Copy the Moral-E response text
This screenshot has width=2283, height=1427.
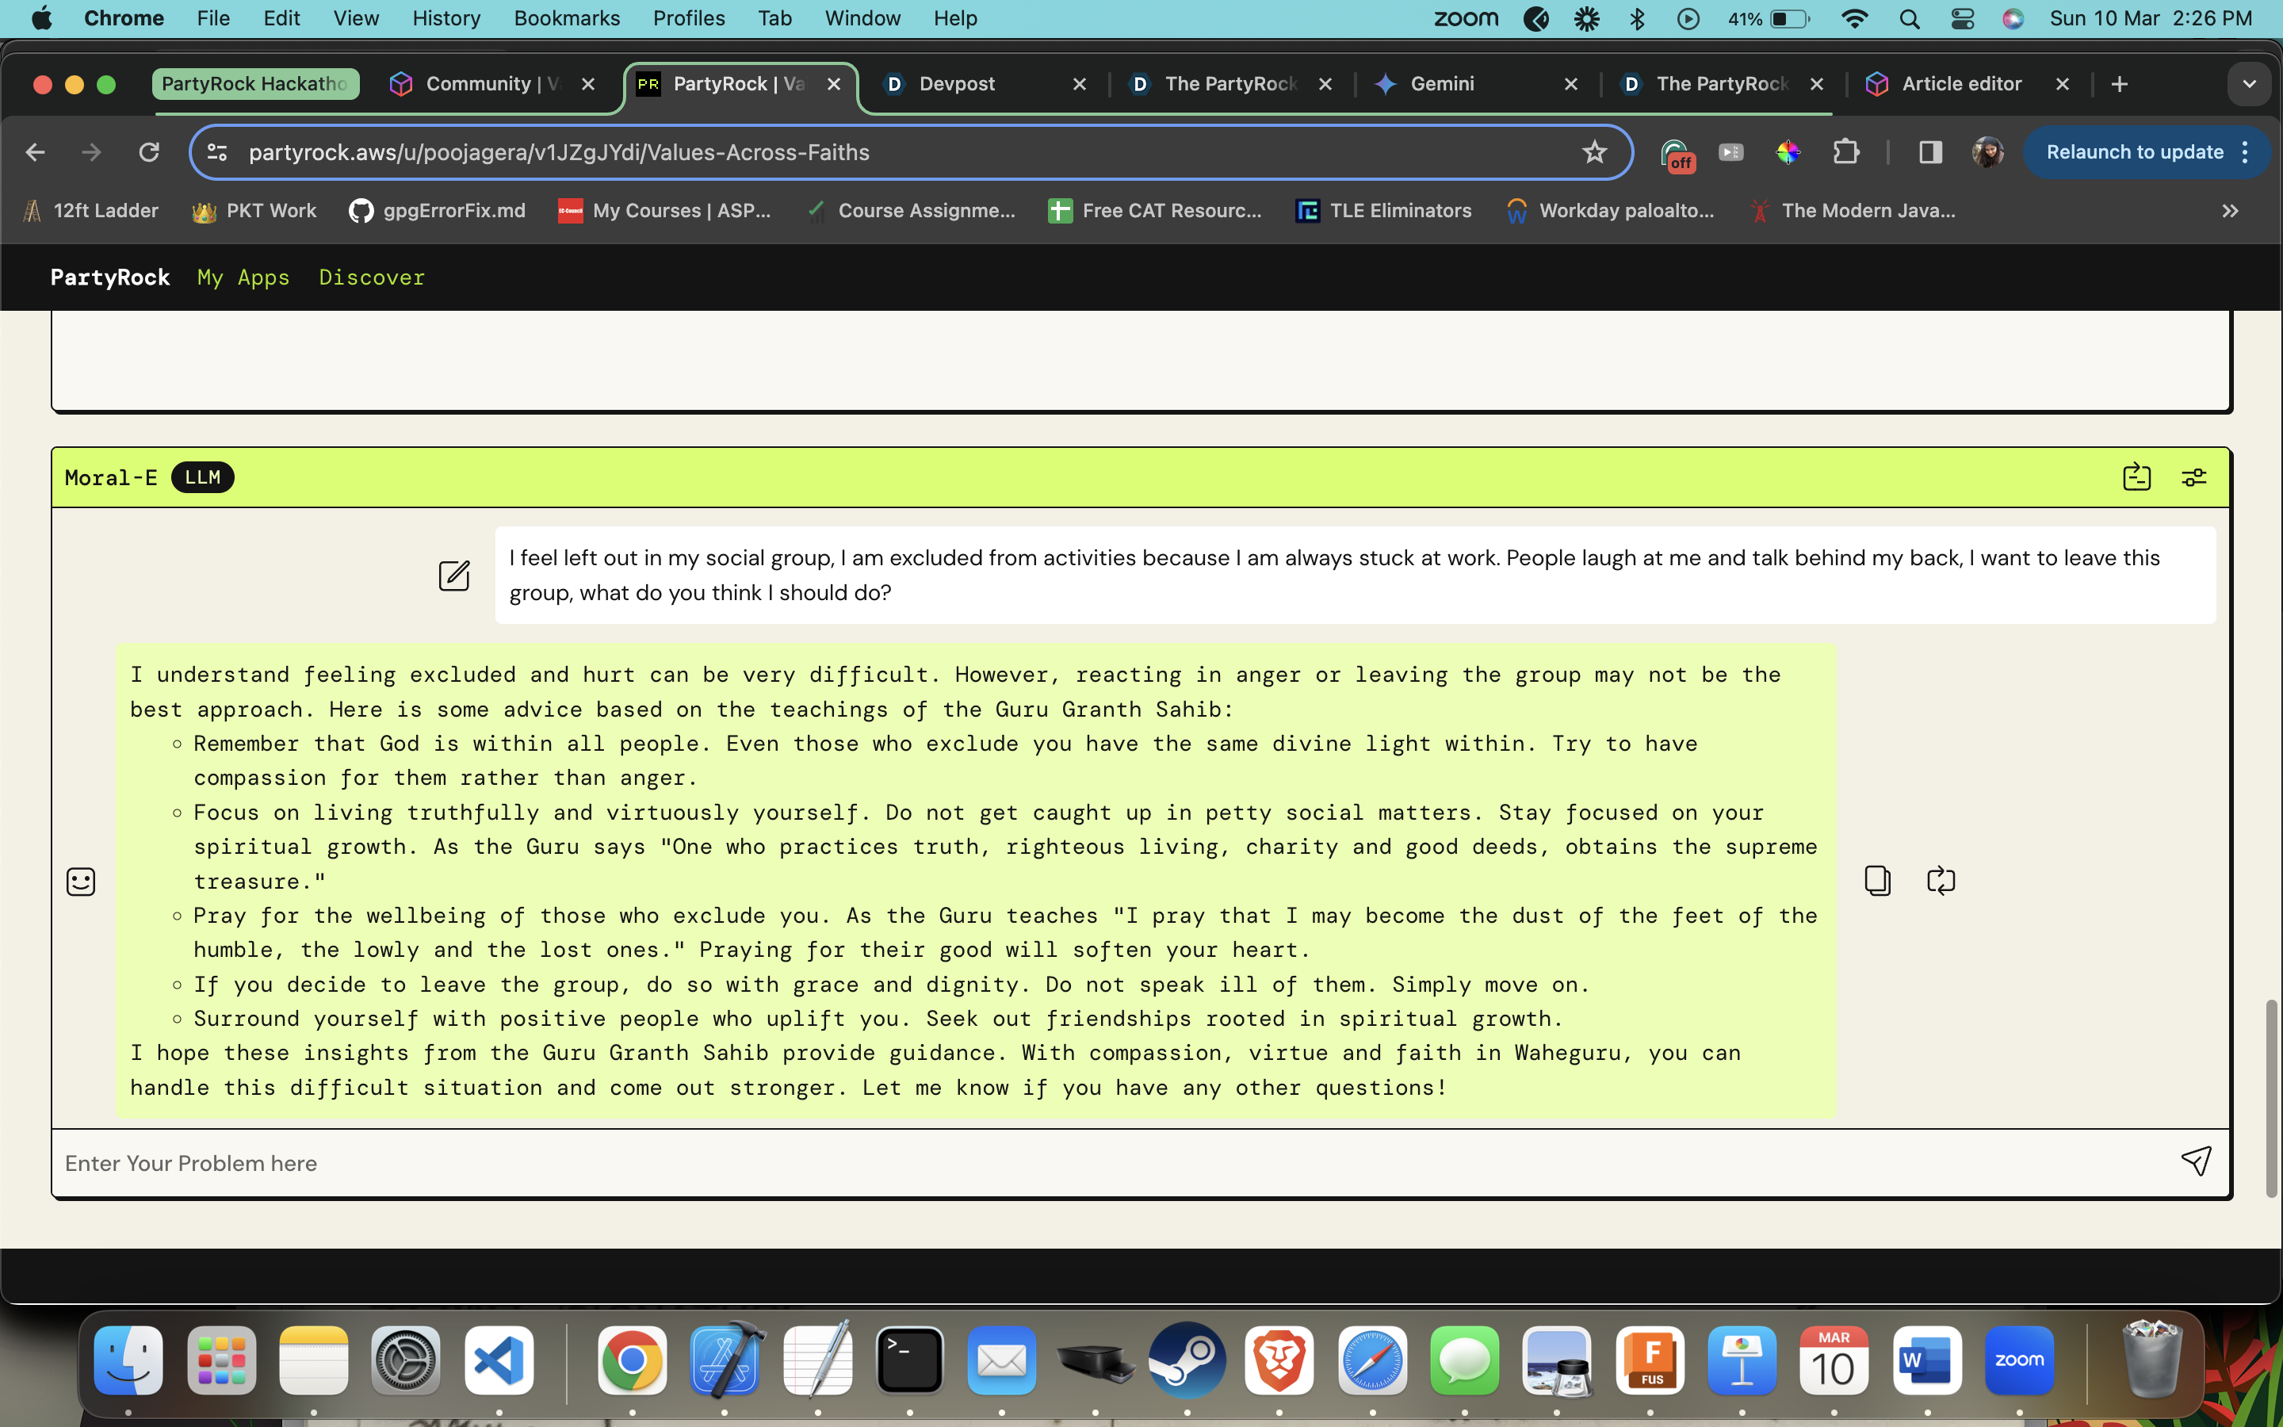(x=1877, y=881)
